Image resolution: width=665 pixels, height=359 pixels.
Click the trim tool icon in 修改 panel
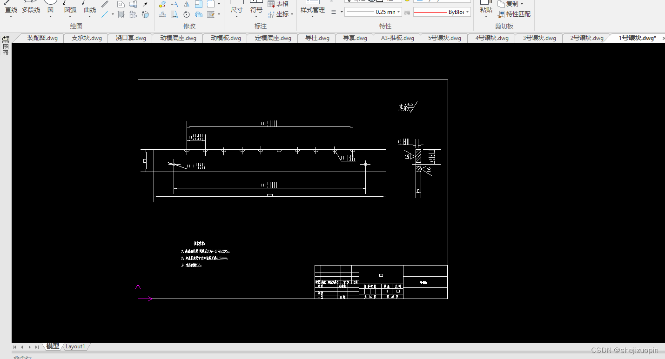click(175, 4)
